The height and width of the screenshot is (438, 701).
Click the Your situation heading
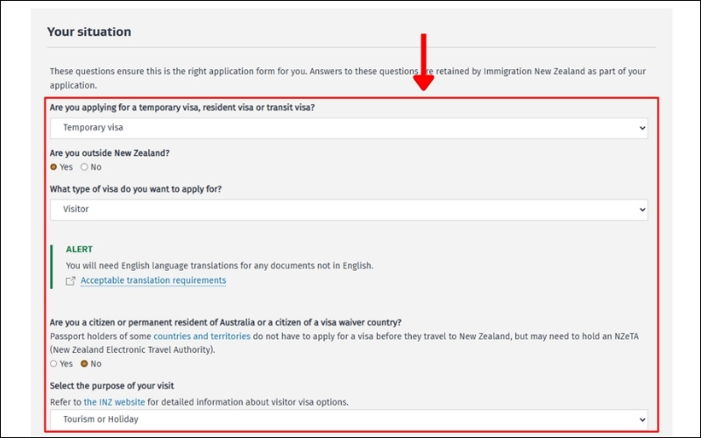(89, 32)
